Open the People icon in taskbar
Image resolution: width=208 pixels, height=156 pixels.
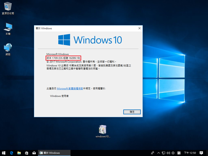tap(152, 153)
